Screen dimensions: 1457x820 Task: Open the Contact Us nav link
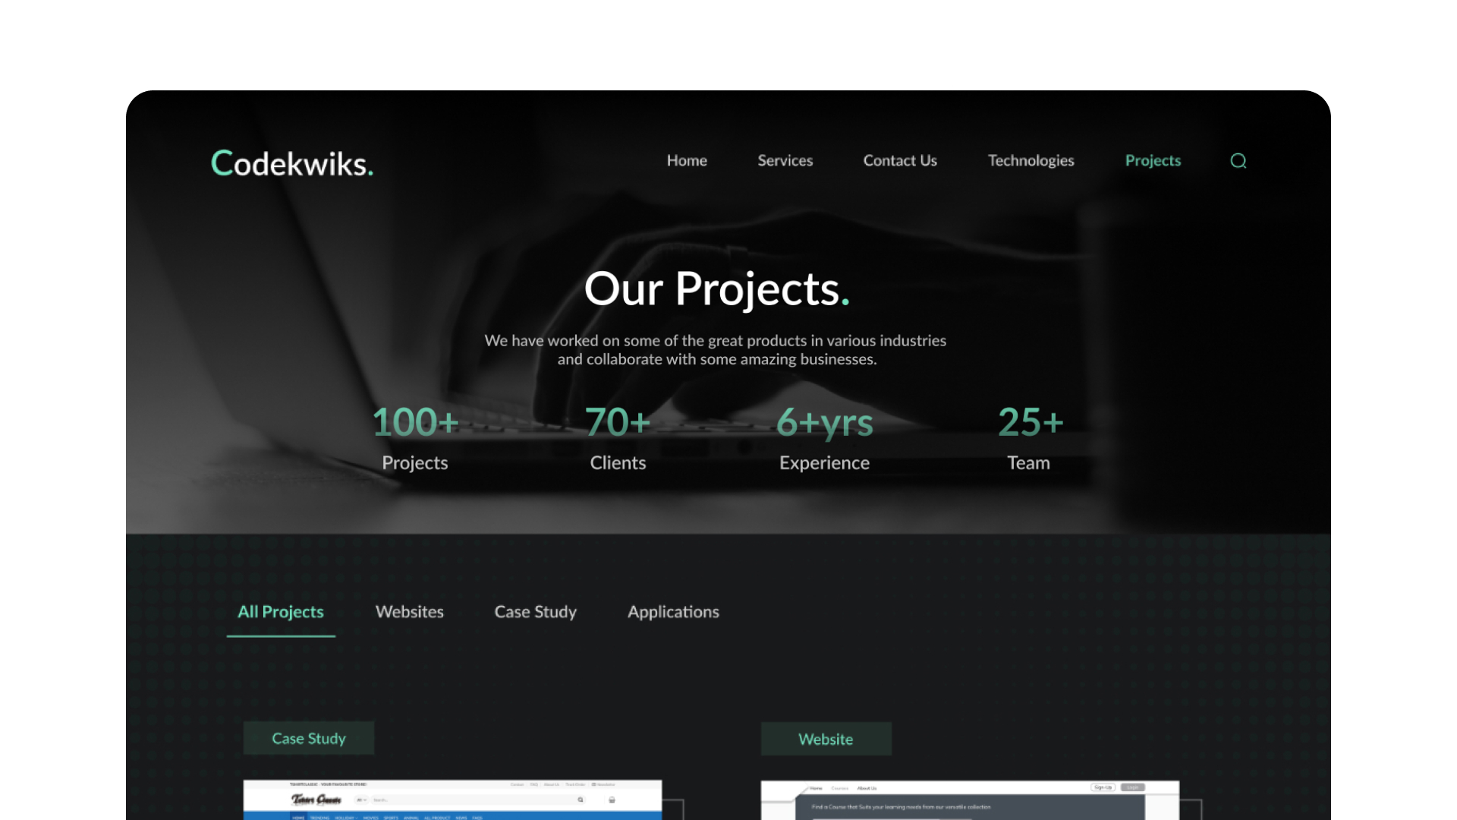[900, 161]
